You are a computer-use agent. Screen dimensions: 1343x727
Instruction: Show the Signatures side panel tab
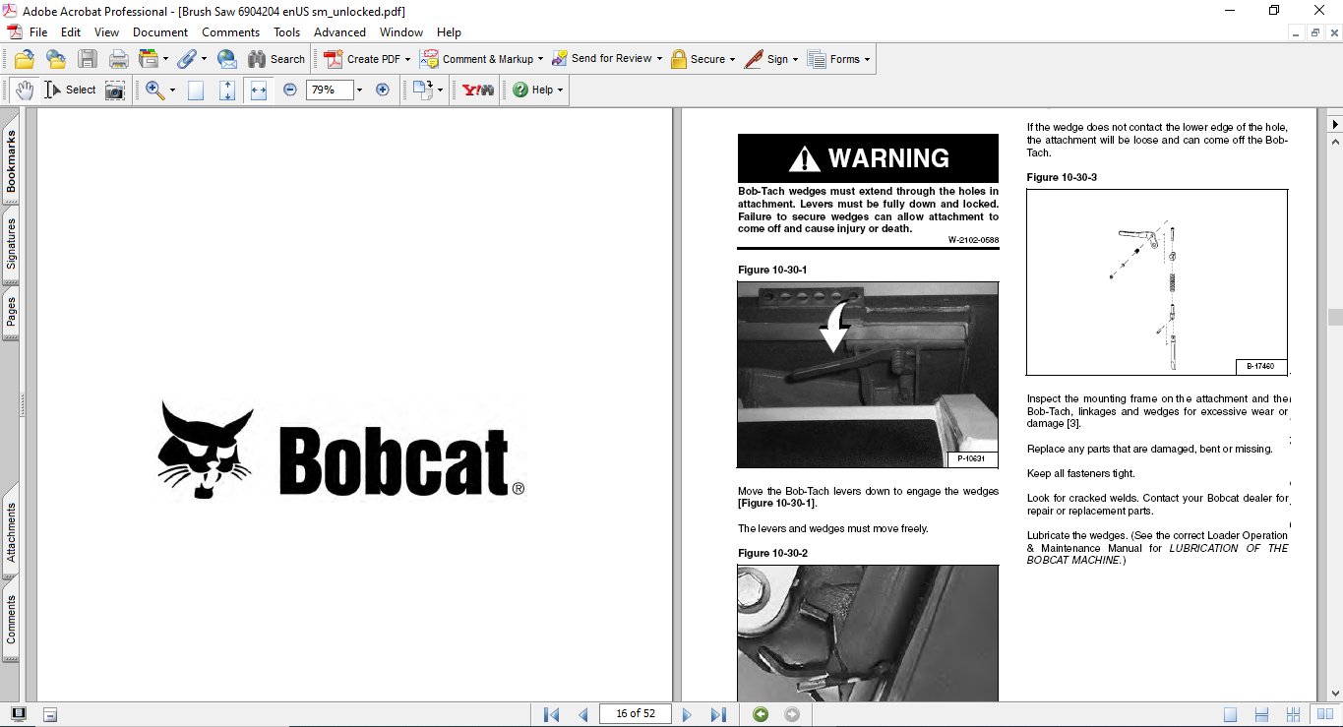coord(11,243)
